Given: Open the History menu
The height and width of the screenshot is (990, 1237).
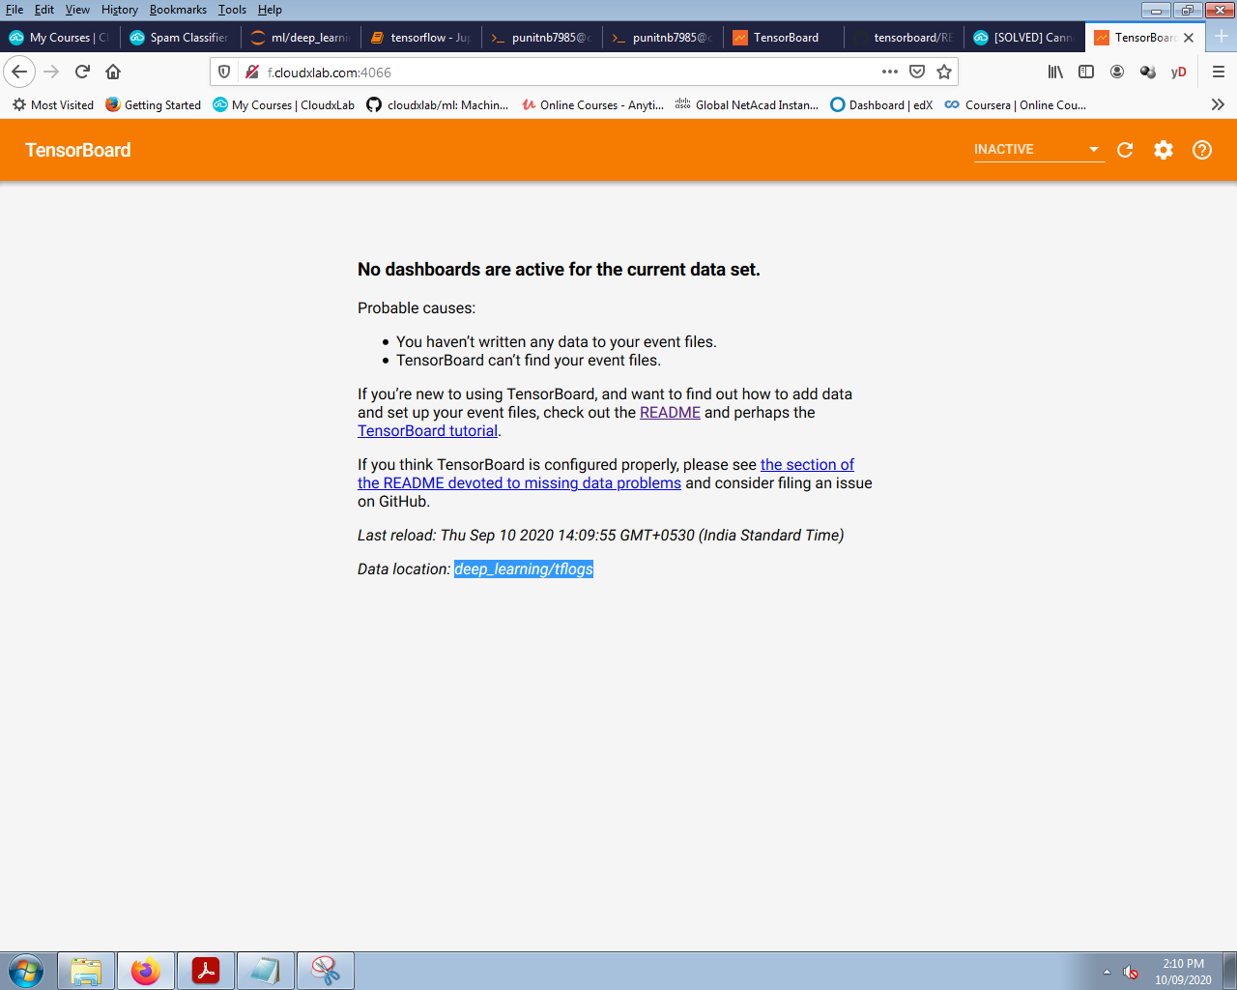Looking at the screenshot, I should click(120, 10).
